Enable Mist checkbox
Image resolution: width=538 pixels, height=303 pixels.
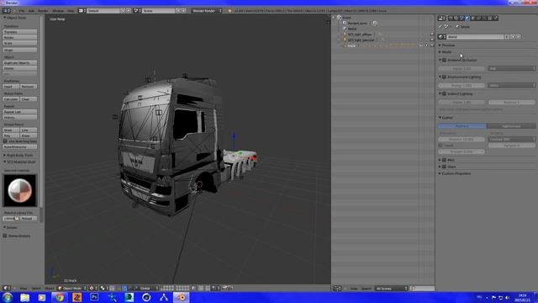click(x=445, y=160)
